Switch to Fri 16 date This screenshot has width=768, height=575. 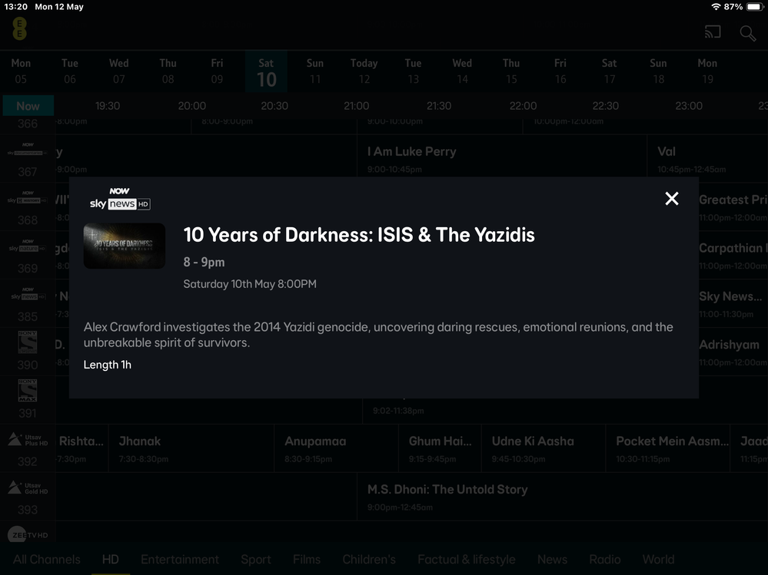click(x=560, y=71)
